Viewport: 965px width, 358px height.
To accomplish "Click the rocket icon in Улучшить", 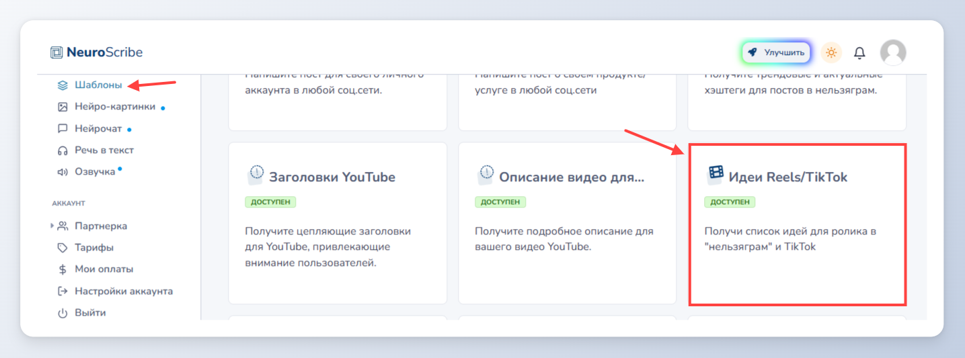I will 753,52.
